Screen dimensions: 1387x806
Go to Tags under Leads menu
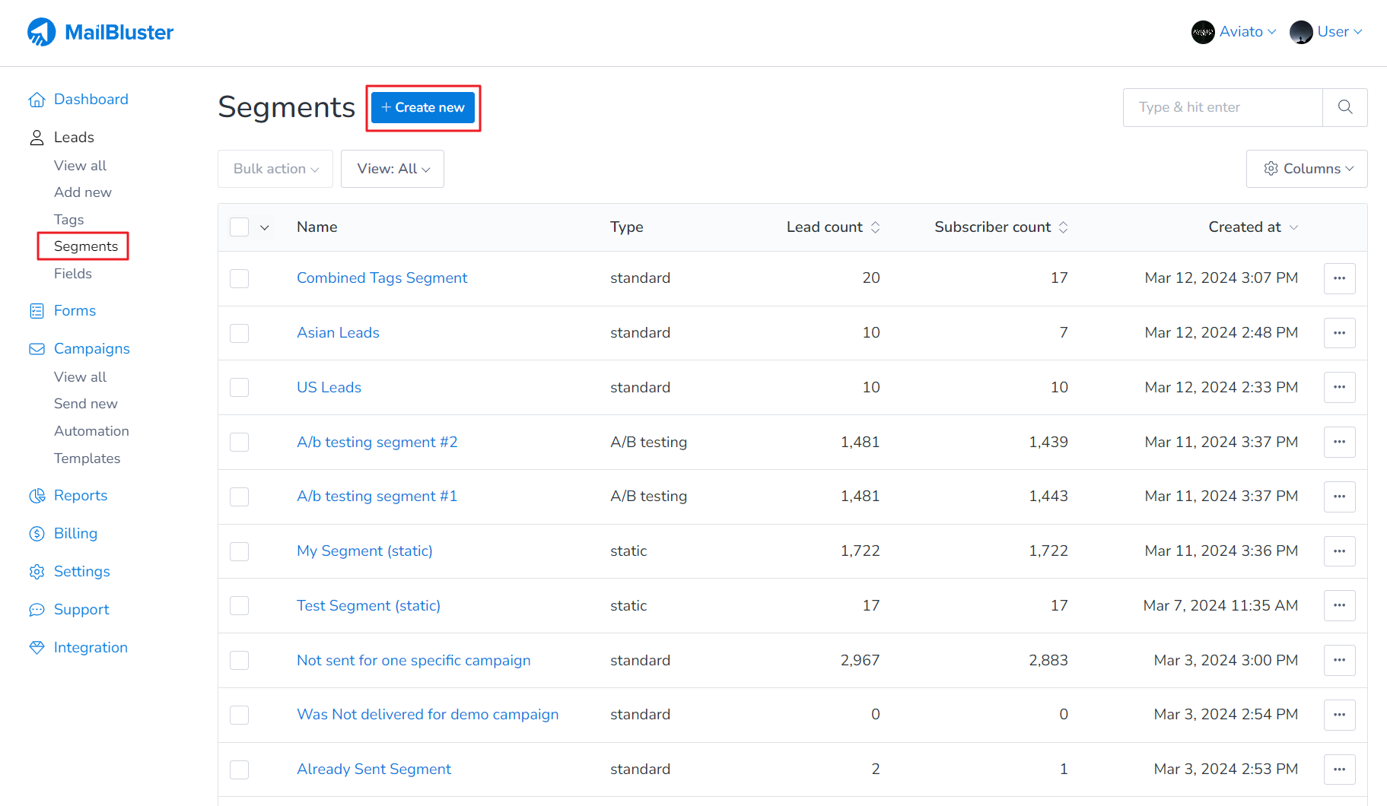68,220
